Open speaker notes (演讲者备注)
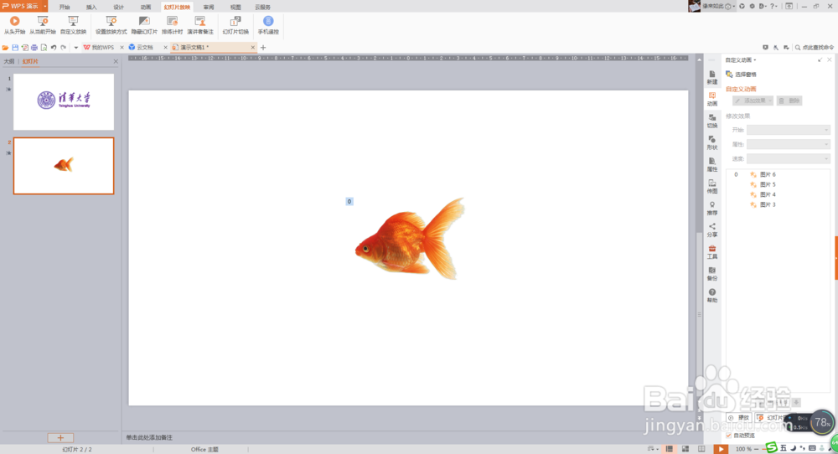 [200, 25]
